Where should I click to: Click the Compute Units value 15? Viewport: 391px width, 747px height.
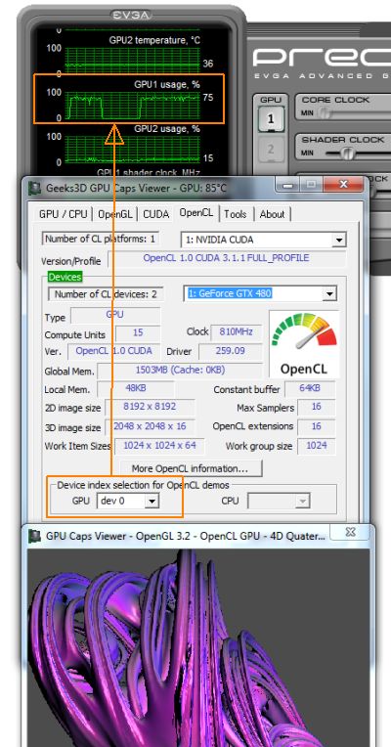pos(138,332)
